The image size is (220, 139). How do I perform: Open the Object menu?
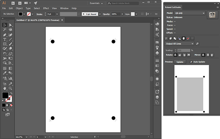pos(19,8)
